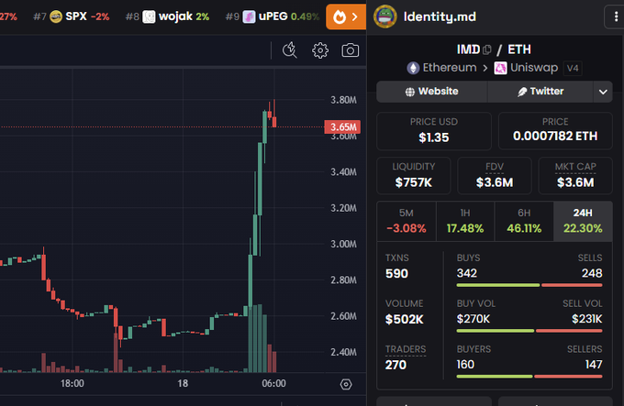The height and width of the screenshot is (406, 624).
Task: Select the 5M timeframe tab
Action: point(407,221)
